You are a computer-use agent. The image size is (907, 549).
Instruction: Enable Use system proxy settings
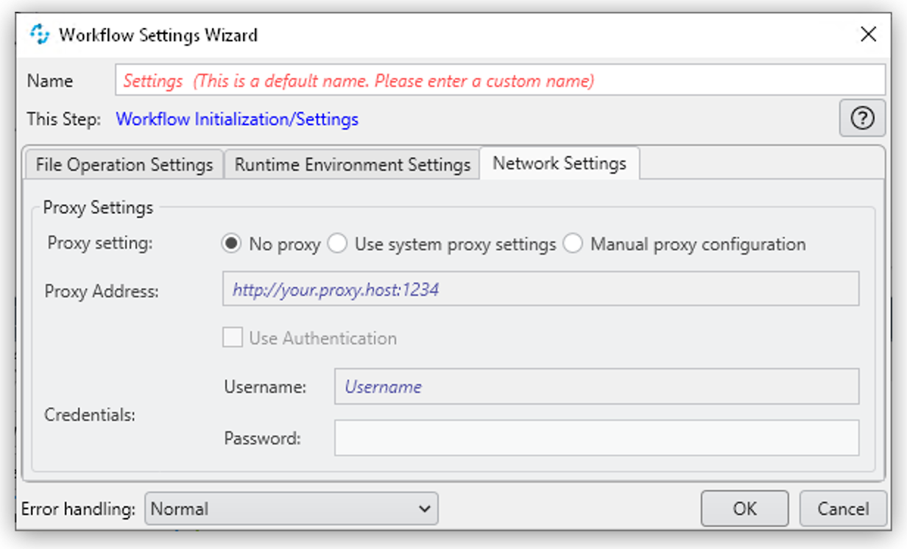[x=337, y=243]
